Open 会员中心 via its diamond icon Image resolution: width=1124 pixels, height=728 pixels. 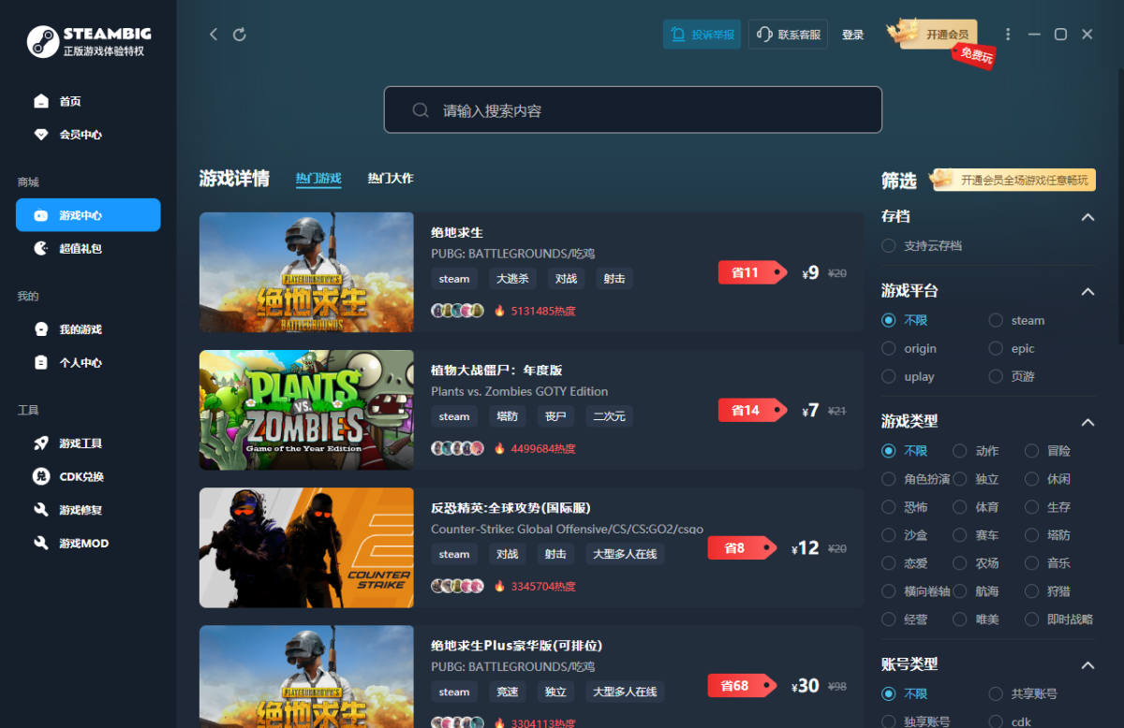(41, 135)
